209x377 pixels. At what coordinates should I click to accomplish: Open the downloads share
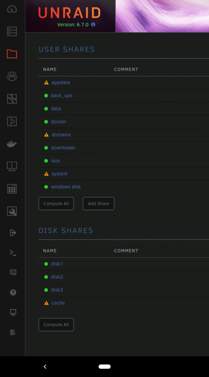click(63, 148)
